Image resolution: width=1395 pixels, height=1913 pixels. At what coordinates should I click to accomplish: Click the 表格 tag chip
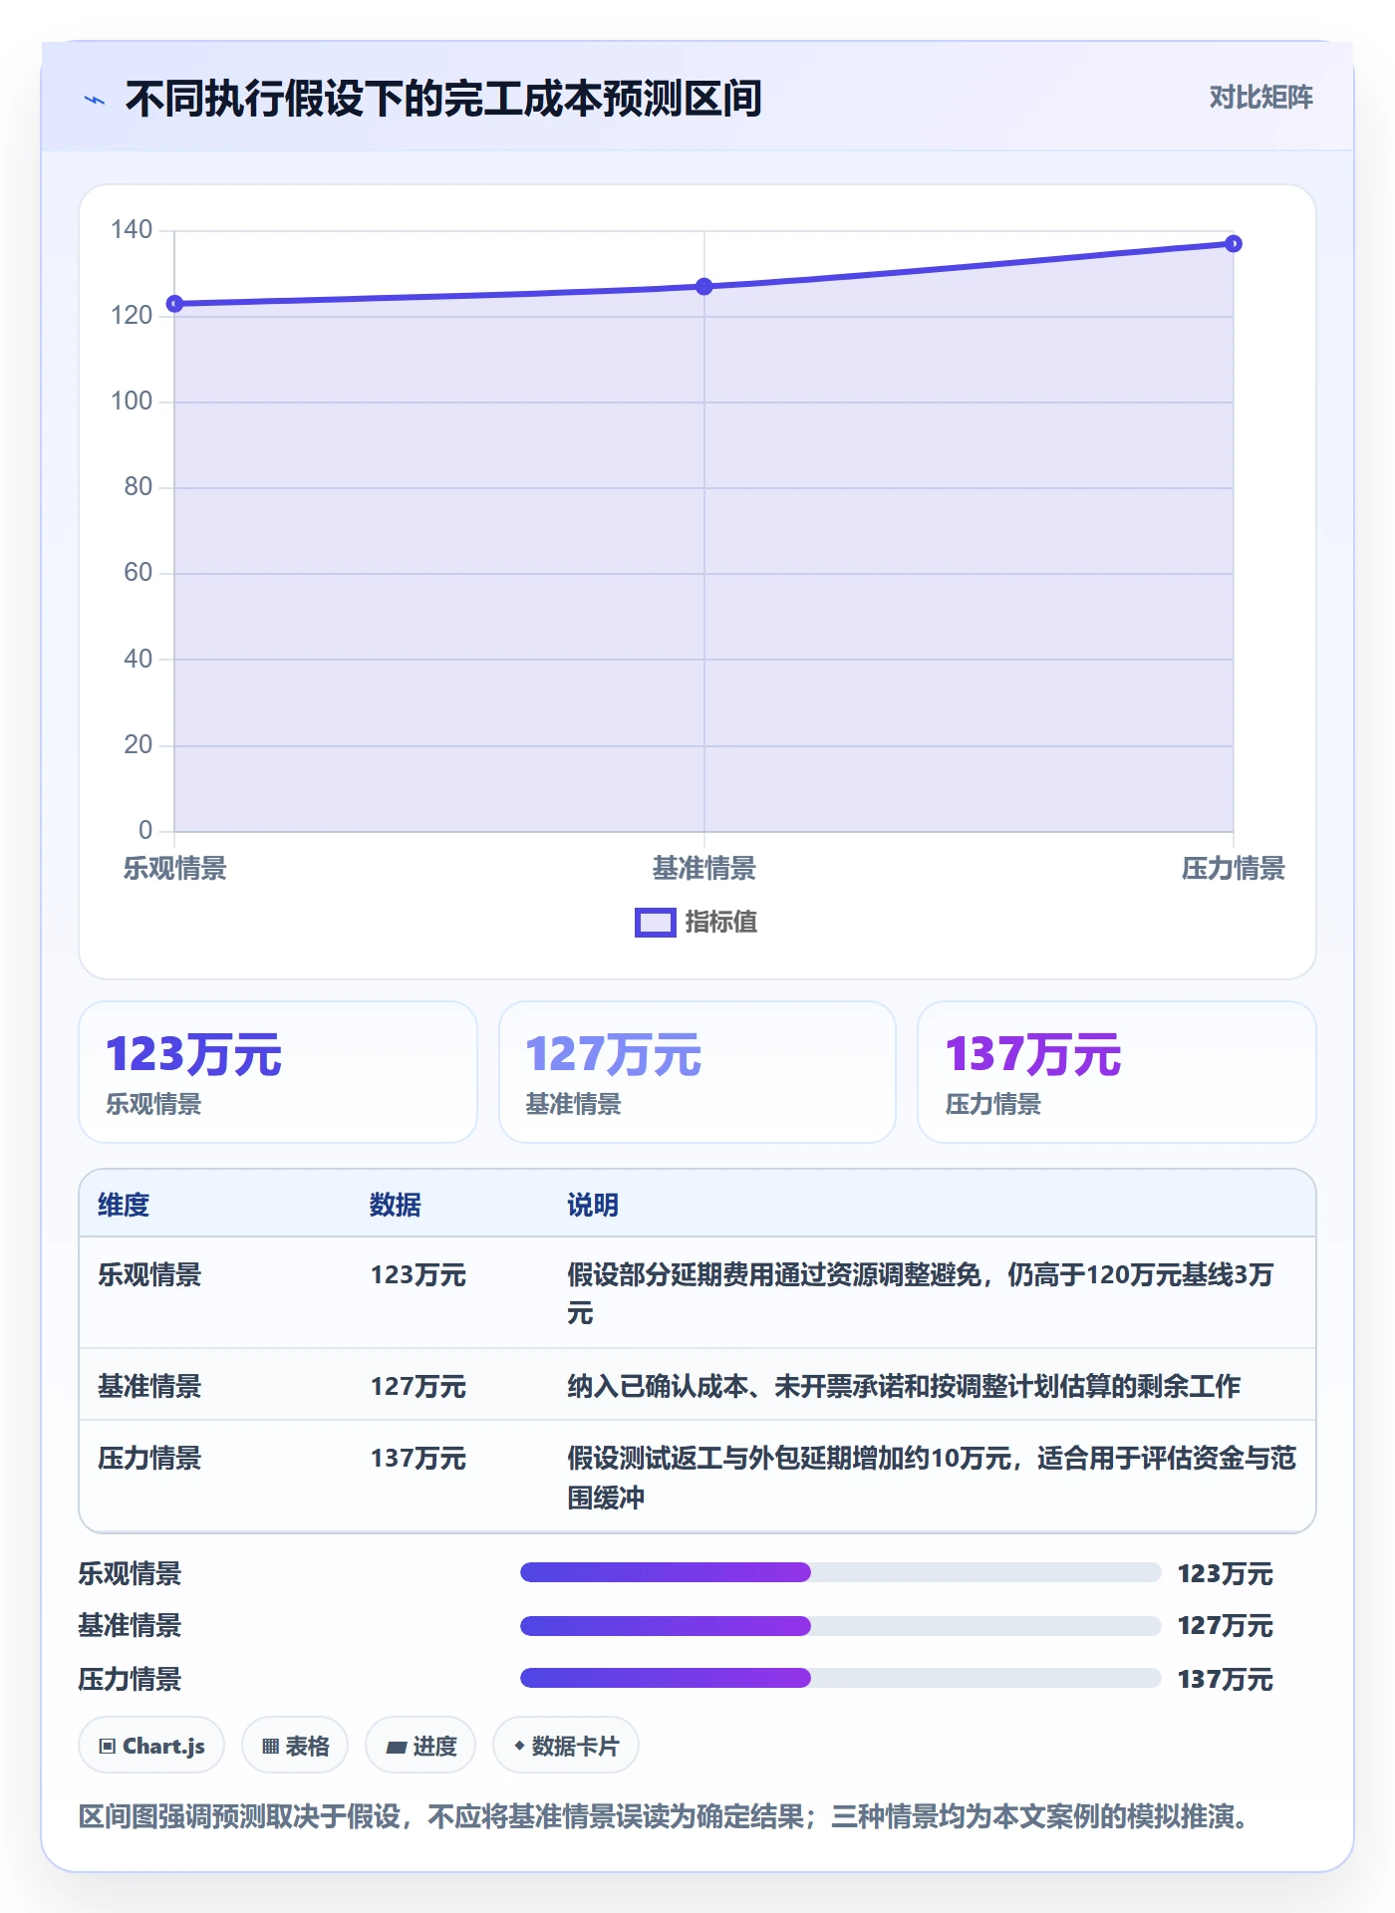(295, 1746)
